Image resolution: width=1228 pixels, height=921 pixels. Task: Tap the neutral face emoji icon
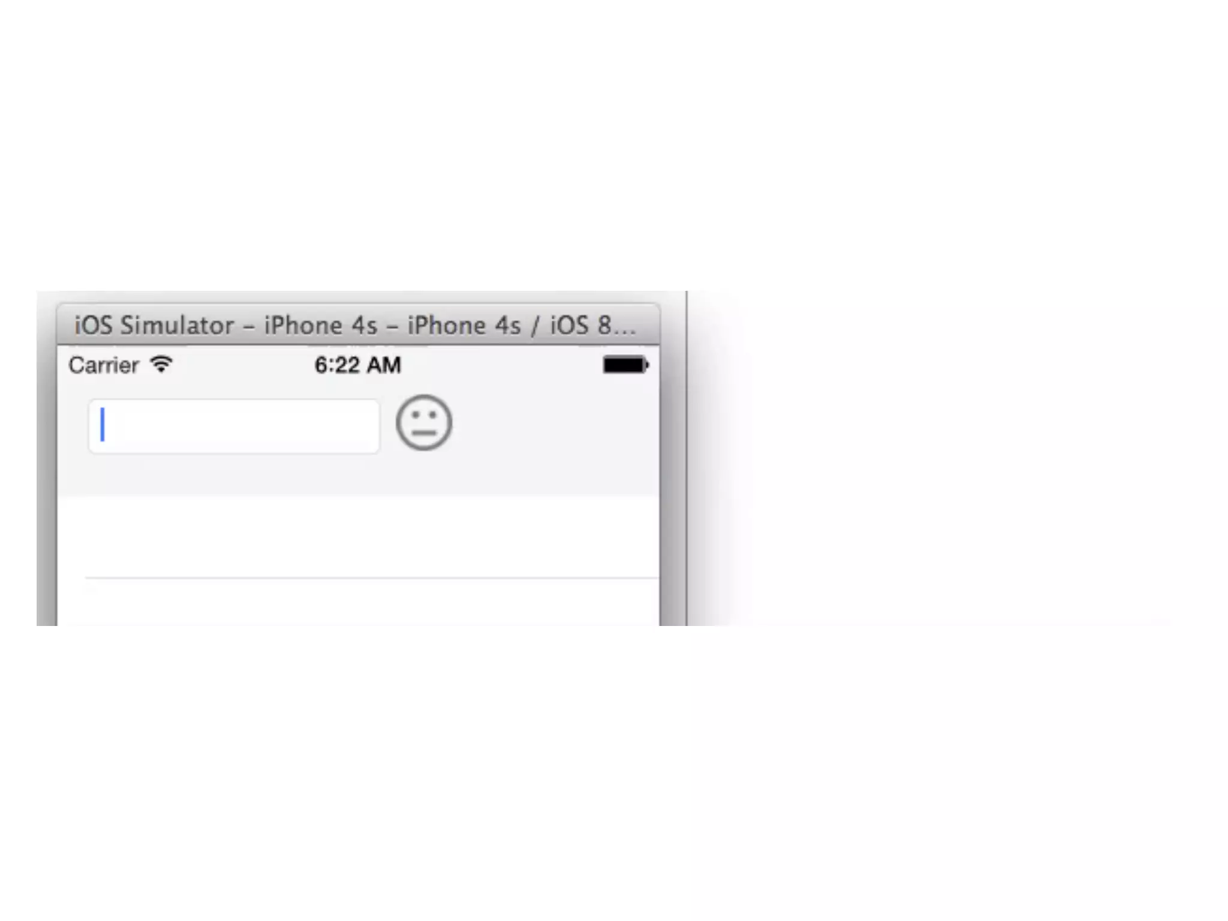click(x=424, y=423)
